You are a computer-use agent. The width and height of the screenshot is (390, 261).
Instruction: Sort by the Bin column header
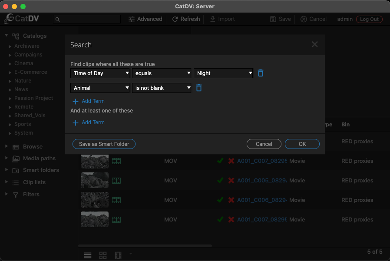[x=345, y=124]
